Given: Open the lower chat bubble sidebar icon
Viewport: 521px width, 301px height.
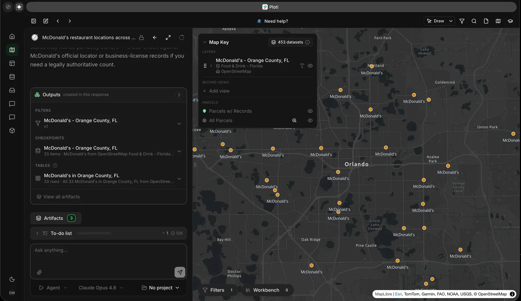Looking at the screenshot, I should (12, 117).
